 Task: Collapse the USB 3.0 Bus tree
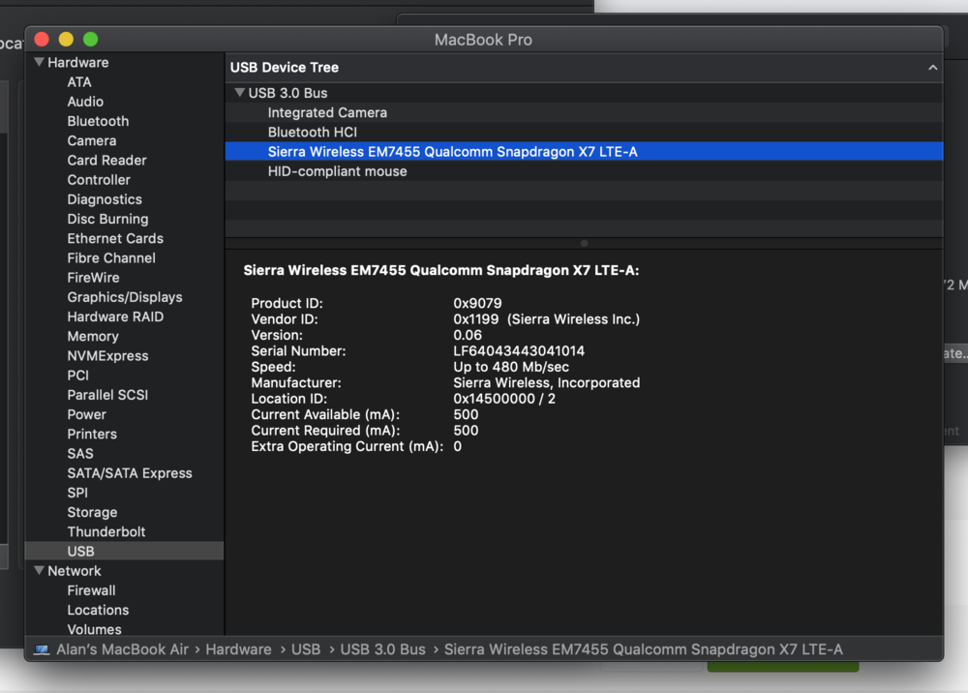(239, 93)
